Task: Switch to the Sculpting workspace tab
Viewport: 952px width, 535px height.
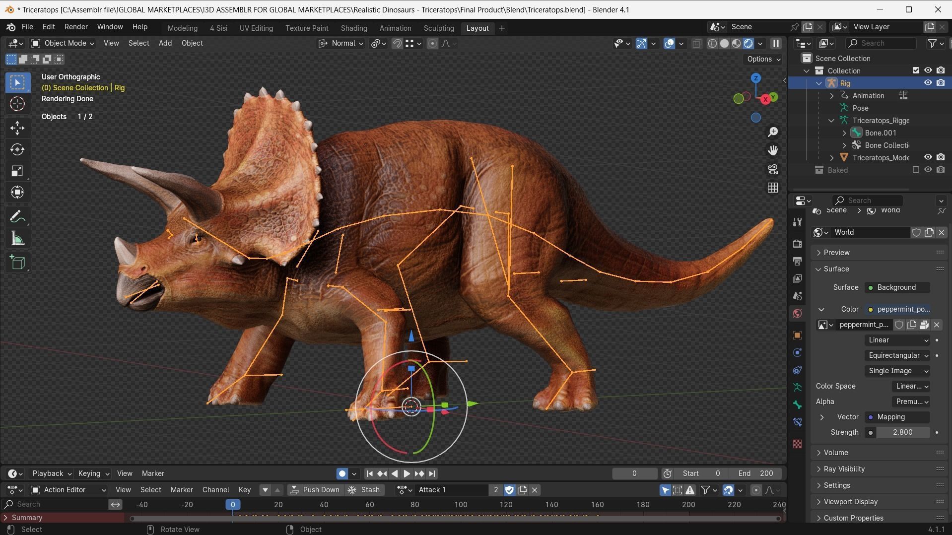Action: pyautogui.click(x=439, y=28)
